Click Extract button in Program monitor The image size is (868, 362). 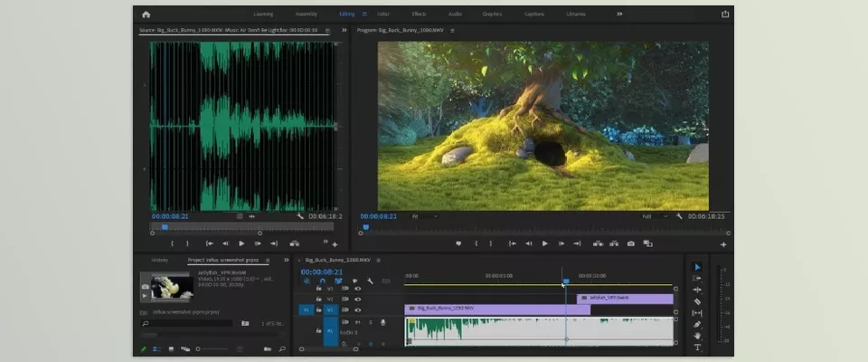614,243
